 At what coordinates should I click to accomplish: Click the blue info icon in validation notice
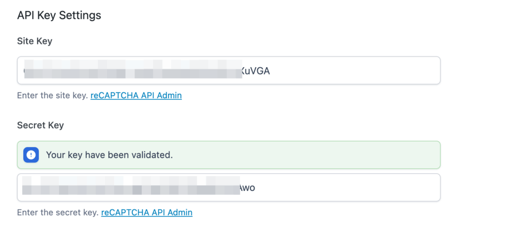pyautogui.click(x=31, y=155)
